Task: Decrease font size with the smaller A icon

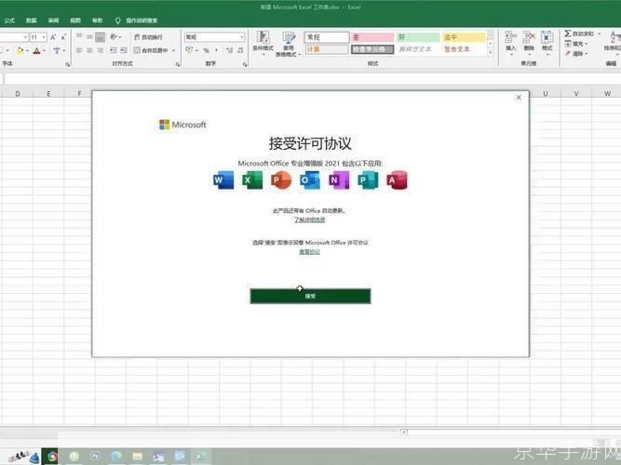Action: pos(63,37)
